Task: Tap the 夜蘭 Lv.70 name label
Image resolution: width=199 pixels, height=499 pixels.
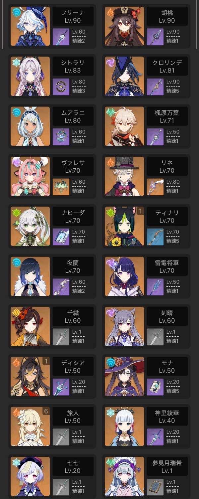Action: pyautogui.click(x=73, y=266)
